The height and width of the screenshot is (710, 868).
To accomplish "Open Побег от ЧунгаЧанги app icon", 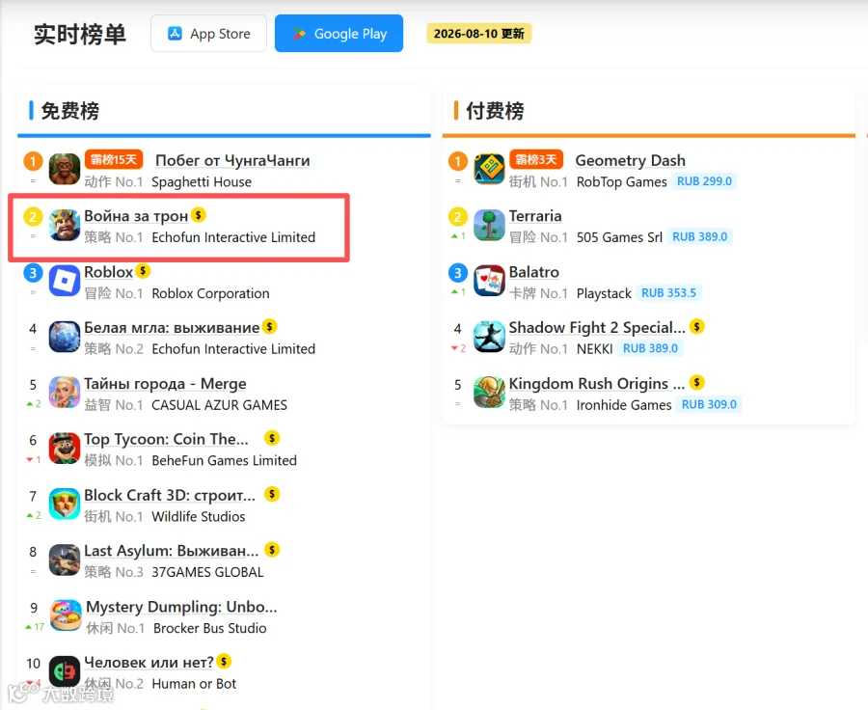I will click(x=65, y=169).
